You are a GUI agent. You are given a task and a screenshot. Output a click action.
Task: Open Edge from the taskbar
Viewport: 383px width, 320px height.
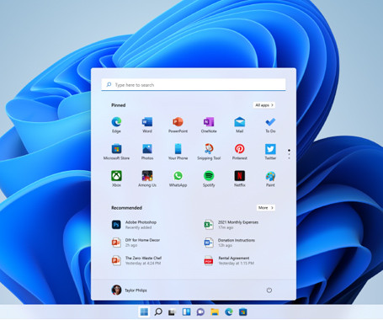[x=229, y=312]
